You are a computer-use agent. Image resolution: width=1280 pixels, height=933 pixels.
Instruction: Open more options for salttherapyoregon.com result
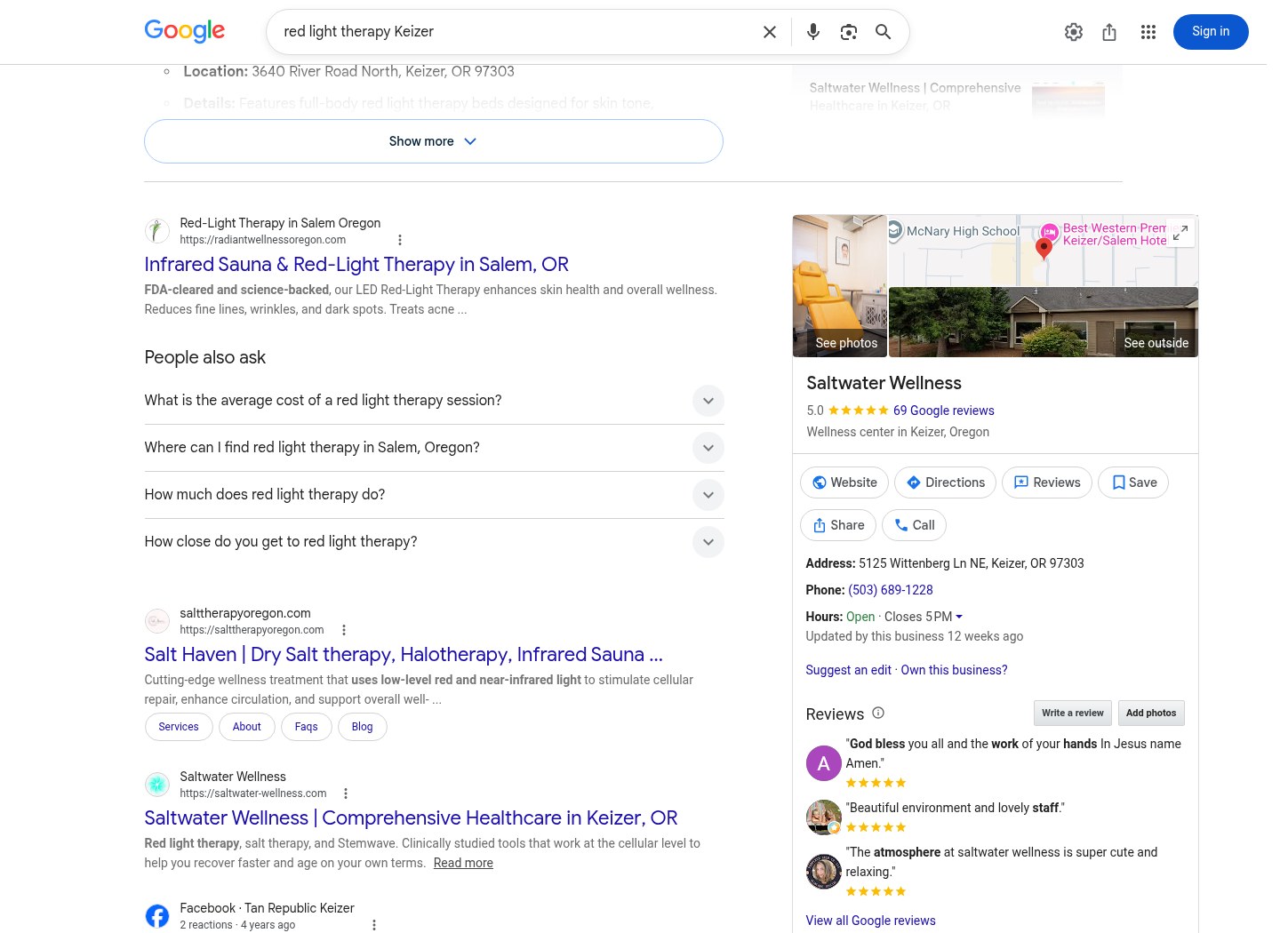344,630
